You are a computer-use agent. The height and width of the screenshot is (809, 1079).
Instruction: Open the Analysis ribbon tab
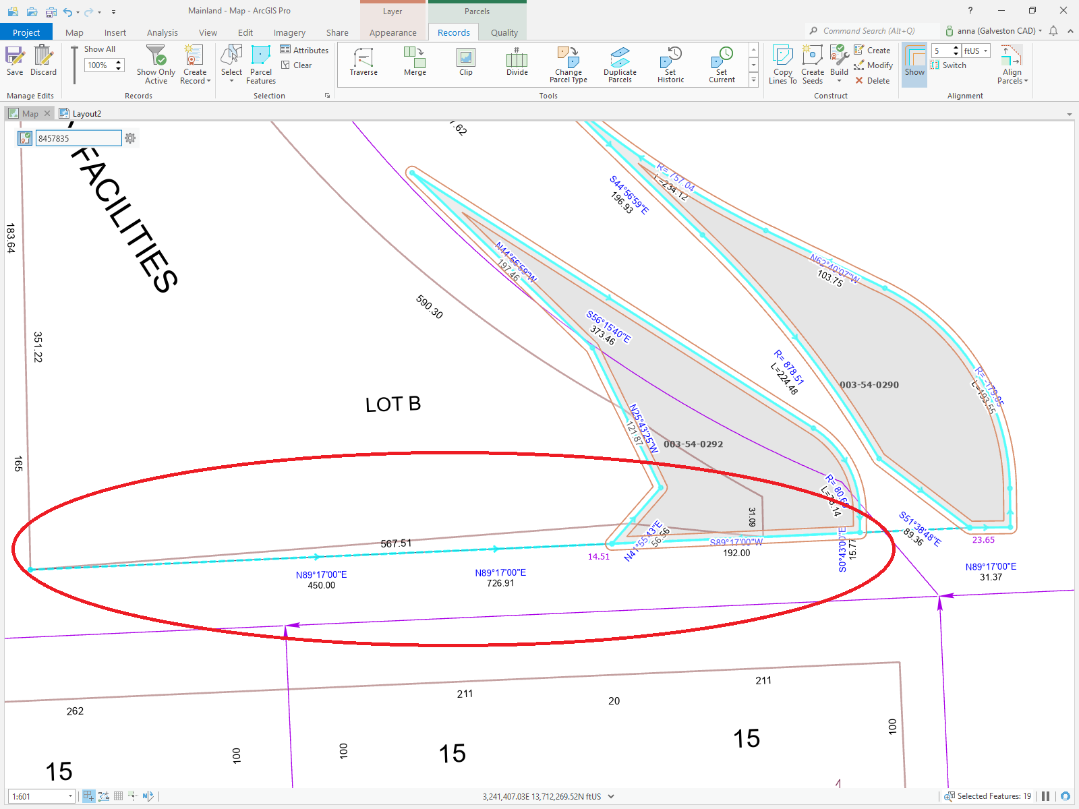coord(163,32)
